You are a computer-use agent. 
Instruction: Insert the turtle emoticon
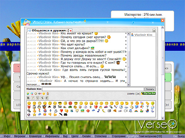point(70,107)
